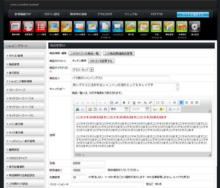Click the メルマガ管理 mail icon

[x=79, y=27]
